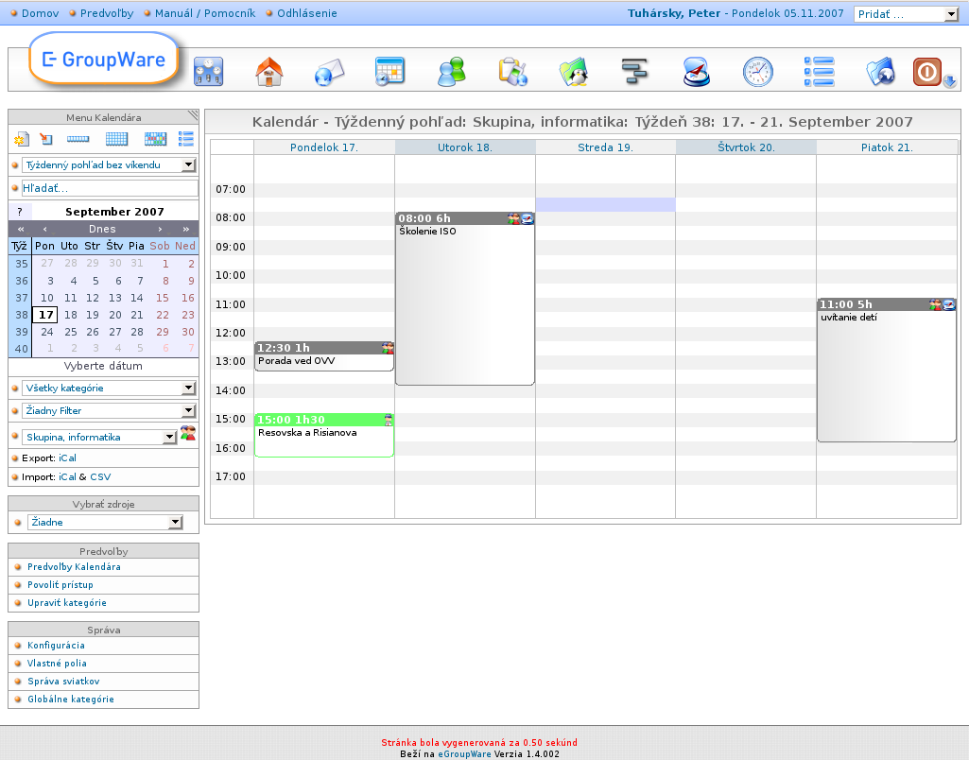The width and height of the screenshot is (969, 760).
Task: Open the Streda 19. day header
Action: pyautogui.click(x=606, y=147)
